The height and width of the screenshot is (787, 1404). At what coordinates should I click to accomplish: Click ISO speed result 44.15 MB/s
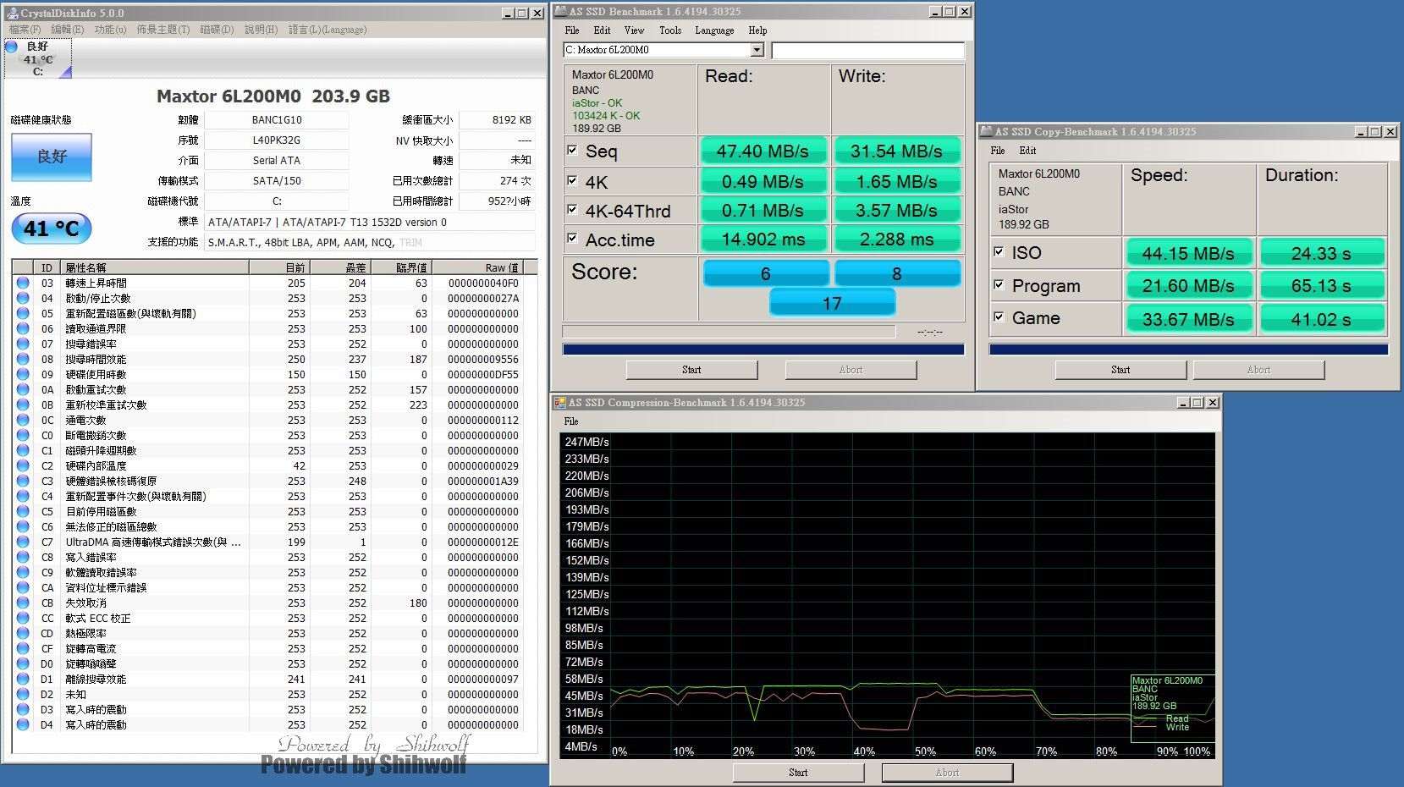pyautogui.click(x=1187, y=253)
